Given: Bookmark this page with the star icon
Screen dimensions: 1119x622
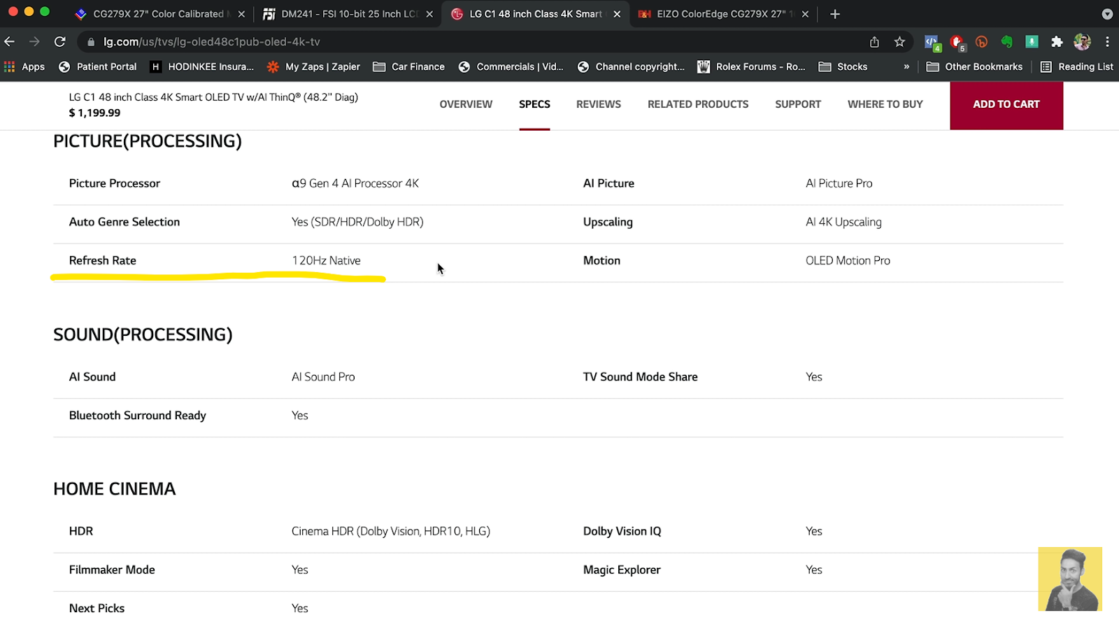Looking at the screenshot, I should [899, 42].
